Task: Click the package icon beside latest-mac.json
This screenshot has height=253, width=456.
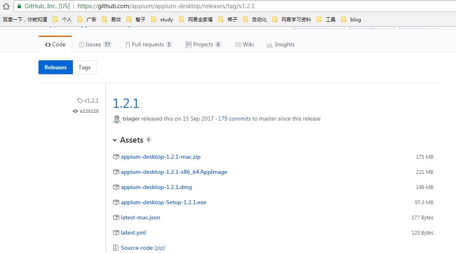Action: point(116,217)
